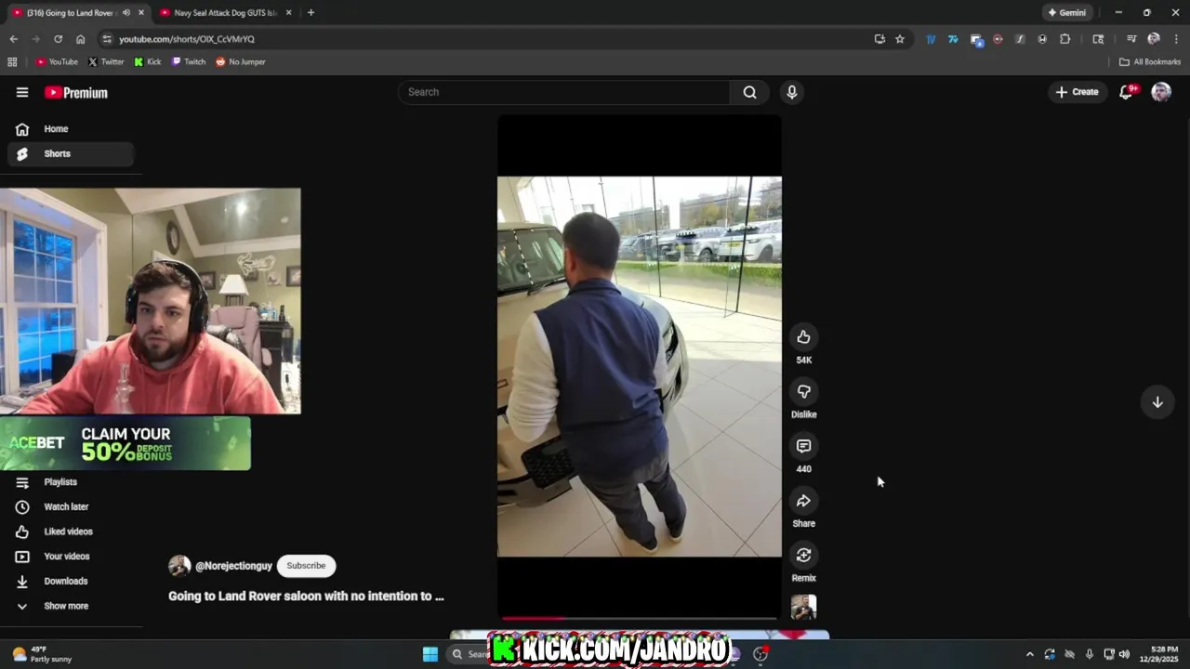Like the Short with thumbs up
Screen dimensions: 1190x669
tap(804, 337)
